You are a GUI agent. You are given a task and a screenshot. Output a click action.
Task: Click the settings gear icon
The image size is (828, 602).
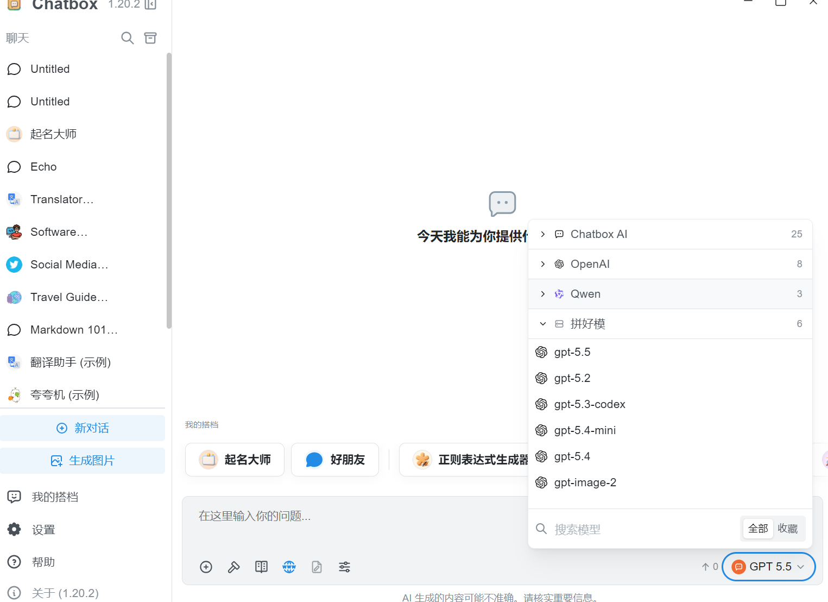14,529
